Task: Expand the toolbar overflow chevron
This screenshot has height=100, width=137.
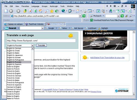Action: click(134, 10)
